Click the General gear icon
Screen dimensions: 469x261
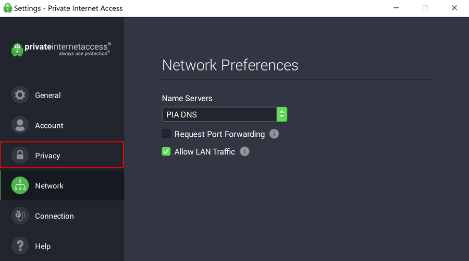[20, 95]
